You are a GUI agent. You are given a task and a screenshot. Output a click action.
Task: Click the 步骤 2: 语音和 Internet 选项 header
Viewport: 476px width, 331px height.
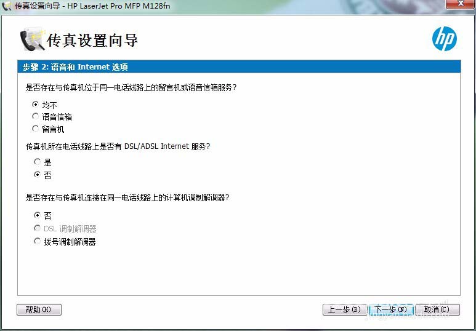239,66
